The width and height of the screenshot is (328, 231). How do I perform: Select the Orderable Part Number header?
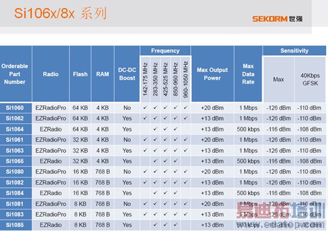tap(15, 74)
